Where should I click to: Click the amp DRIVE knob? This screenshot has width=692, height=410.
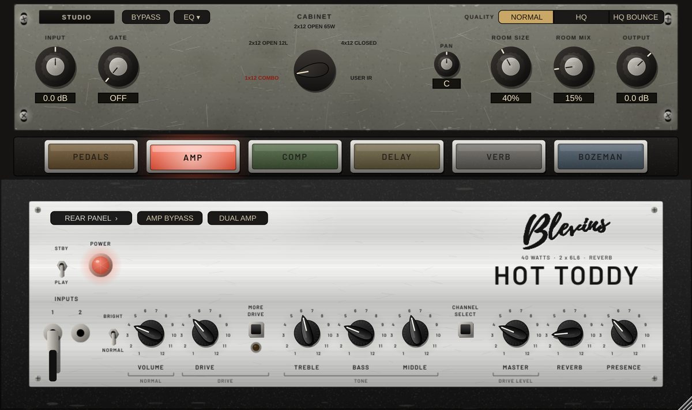coord(205,333)
